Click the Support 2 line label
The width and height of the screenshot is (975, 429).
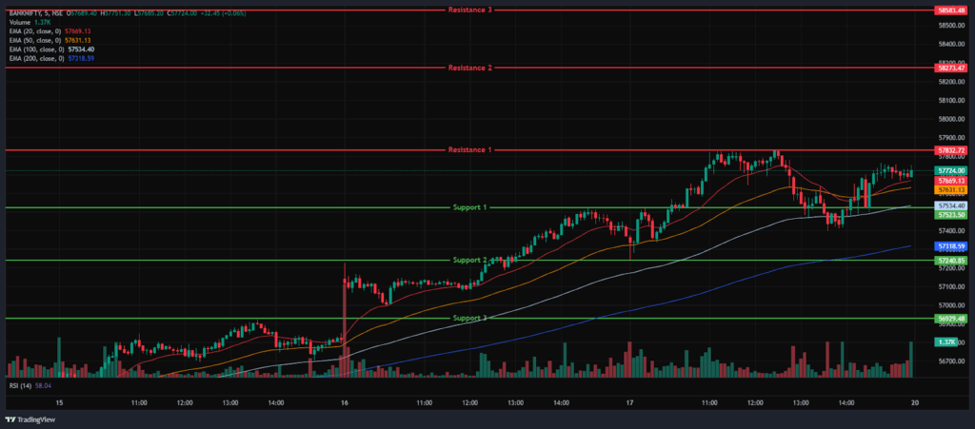[469, 260]
